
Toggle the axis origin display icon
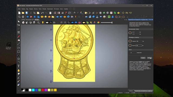51,23
